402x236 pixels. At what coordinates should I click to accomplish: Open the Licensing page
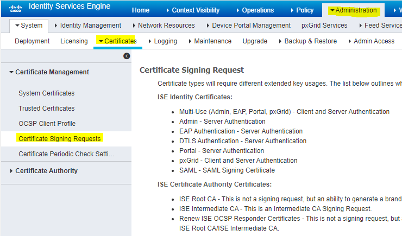pyautogui.click(x=74, y=41)
